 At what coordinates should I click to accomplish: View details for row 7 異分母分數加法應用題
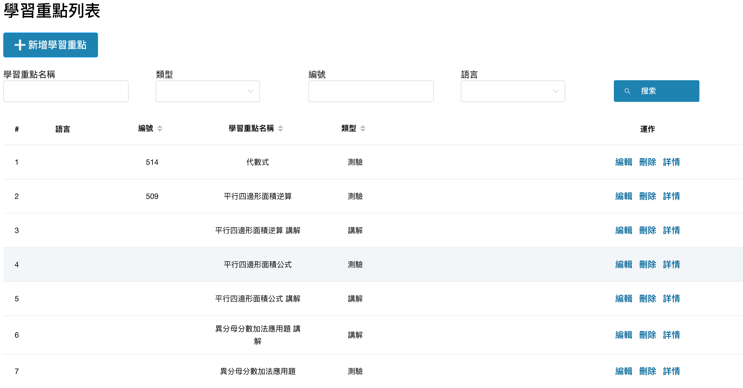672,371
